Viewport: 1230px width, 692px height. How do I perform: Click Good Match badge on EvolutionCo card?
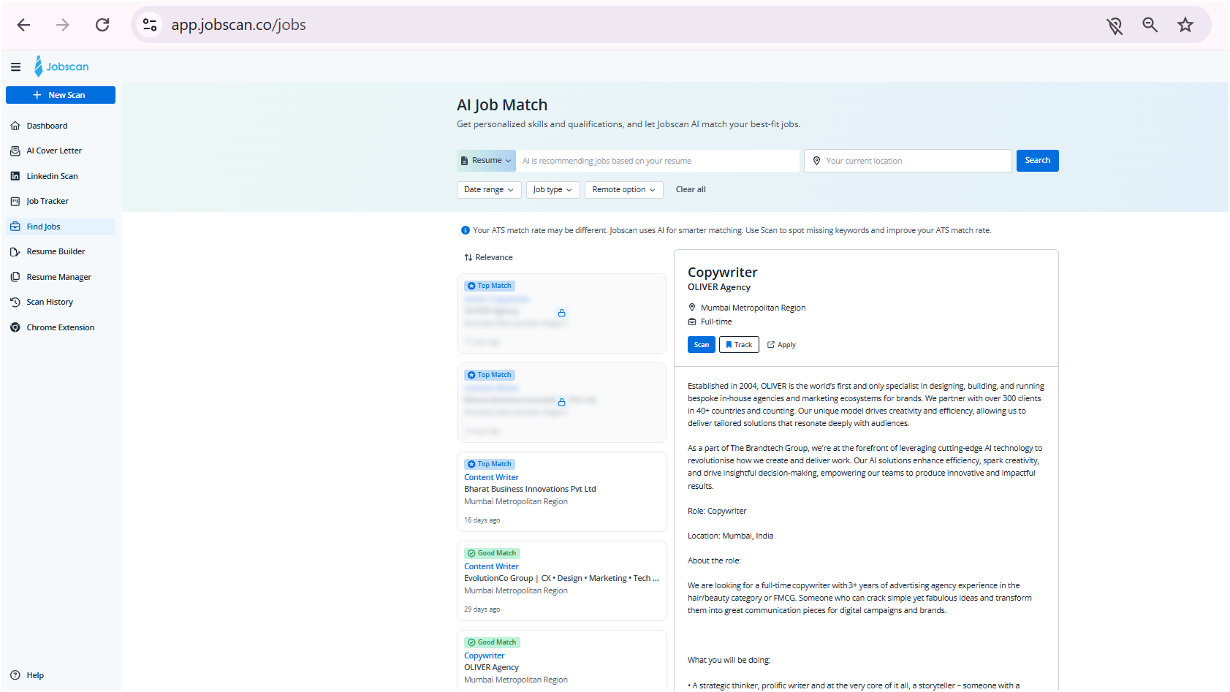492,553
